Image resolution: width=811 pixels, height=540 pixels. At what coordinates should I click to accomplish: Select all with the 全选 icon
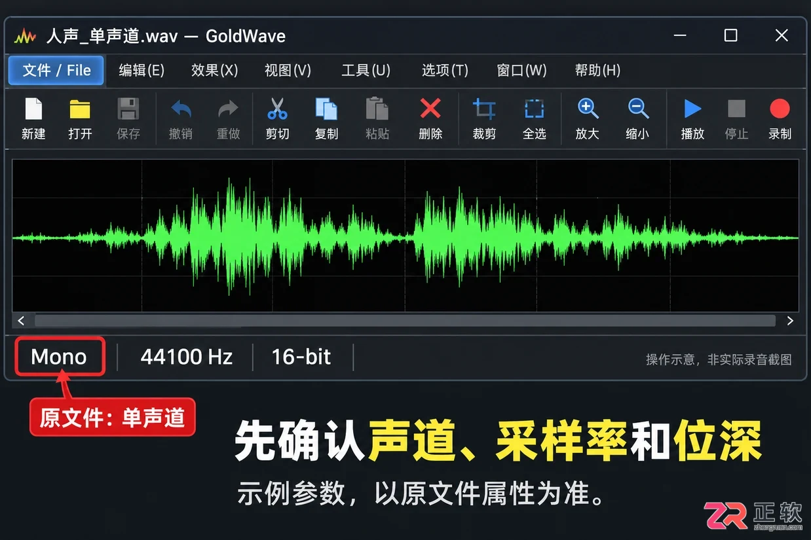(x=535, y=109)
